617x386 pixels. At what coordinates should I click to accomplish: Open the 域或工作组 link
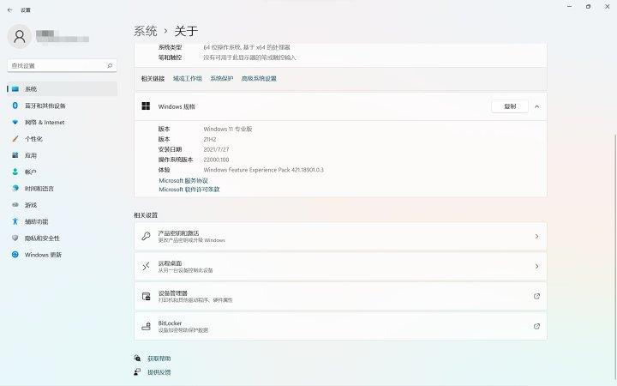(188, 78)
